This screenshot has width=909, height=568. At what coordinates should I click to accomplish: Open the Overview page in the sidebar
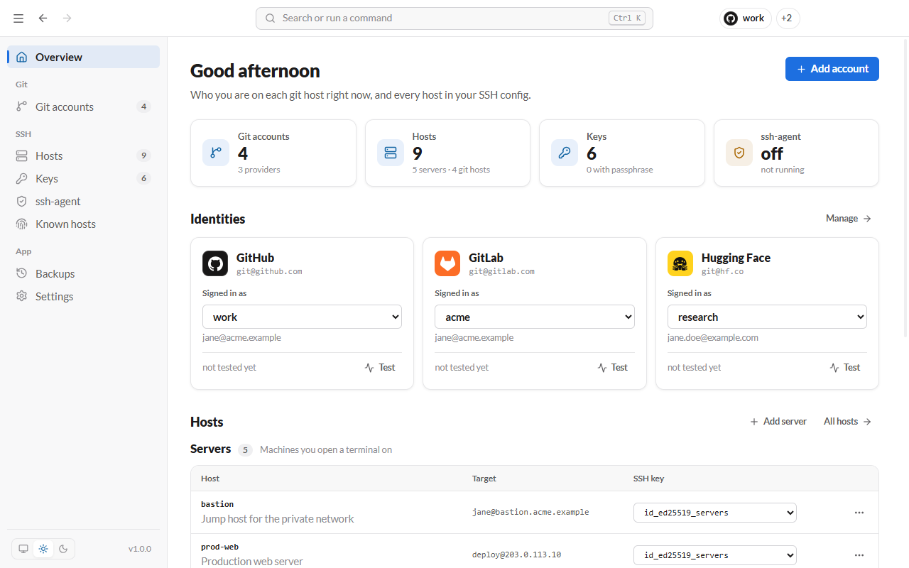pyautogui.click(x=84, y=57)
